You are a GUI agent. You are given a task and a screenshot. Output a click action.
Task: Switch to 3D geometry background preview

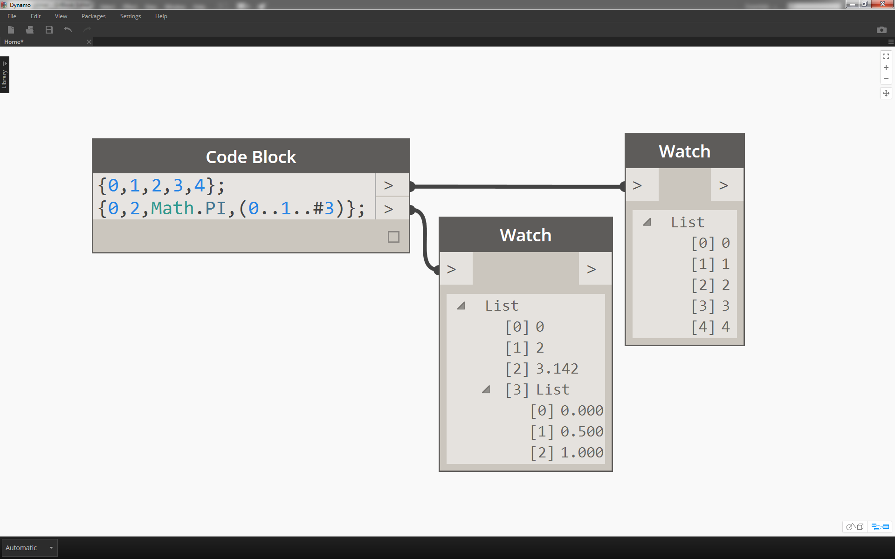tap(855, 527)
